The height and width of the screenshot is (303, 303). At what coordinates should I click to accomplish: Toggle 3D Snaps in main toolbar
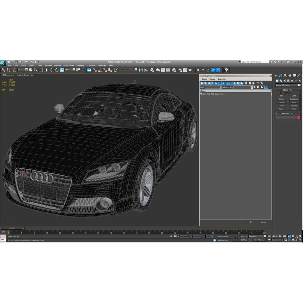[x=95, y=70]
